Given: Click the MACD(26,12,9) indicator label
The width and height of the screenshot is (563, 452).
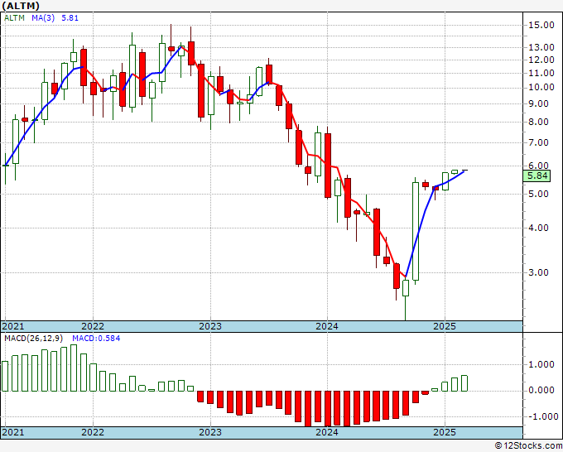Looking at the screenshot, I should (x=34, y=339).
